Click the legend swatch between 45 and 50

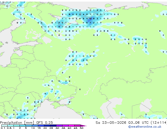click(x=77, y=126)
